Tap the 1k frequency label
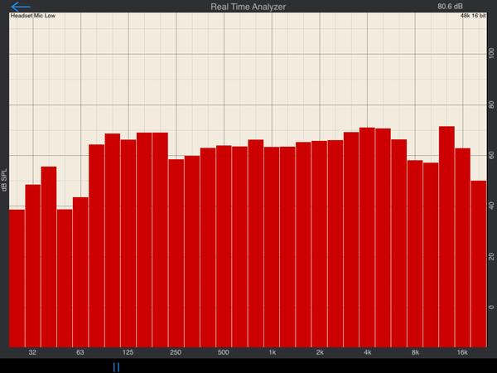 pos(272,352)
